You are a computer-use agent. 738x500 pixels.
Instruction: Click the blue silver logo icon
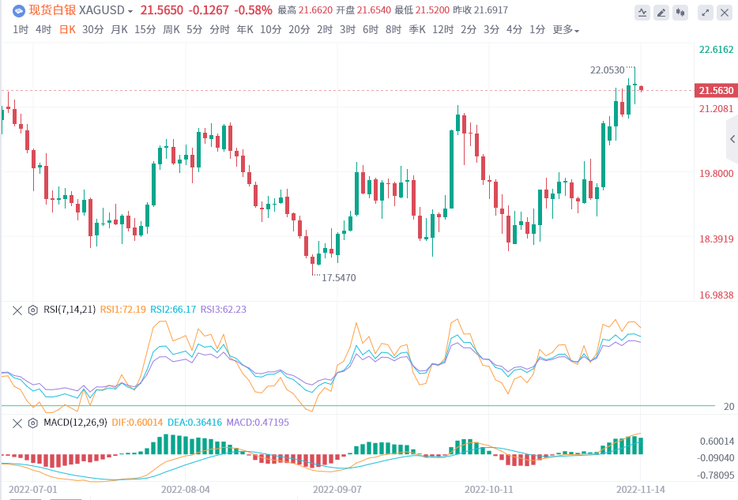tap(19, 10)
